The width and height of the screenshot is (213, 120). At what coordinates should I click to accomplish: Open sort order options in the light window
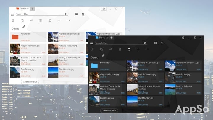(x=83, y=14)
